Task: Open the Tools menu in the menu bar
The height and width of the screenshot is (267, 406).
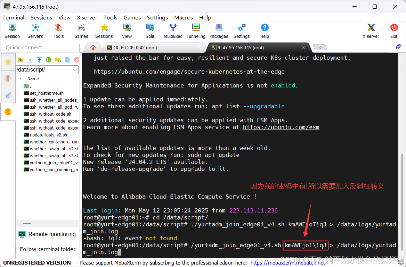Action: coord(111,18)
